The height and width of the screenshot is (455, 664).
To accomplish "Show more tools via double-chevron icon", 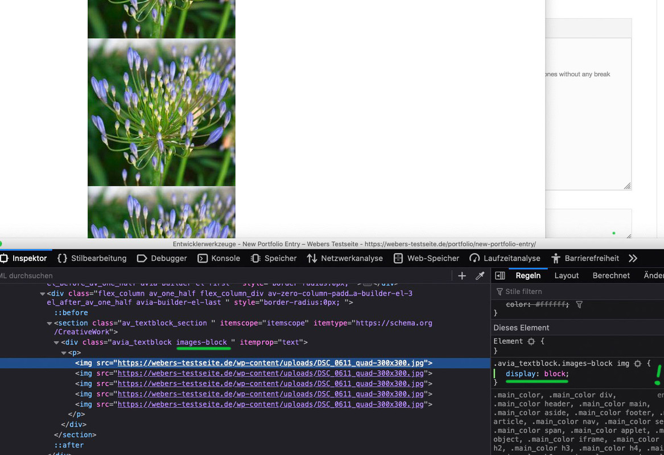I will click(x=633, y=258).
